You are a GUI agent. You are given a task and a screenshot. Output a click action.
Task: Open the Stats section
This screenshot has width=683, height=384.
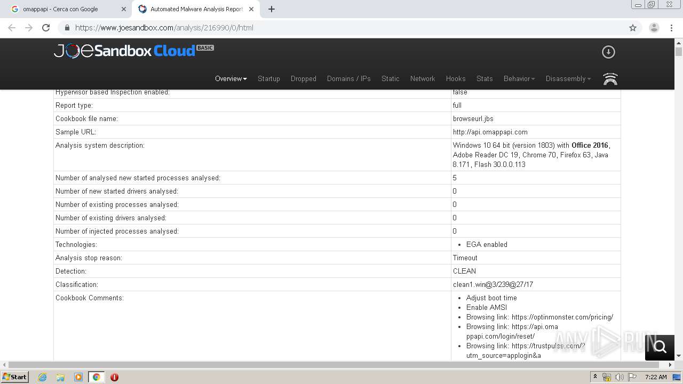tap(485, 78)
